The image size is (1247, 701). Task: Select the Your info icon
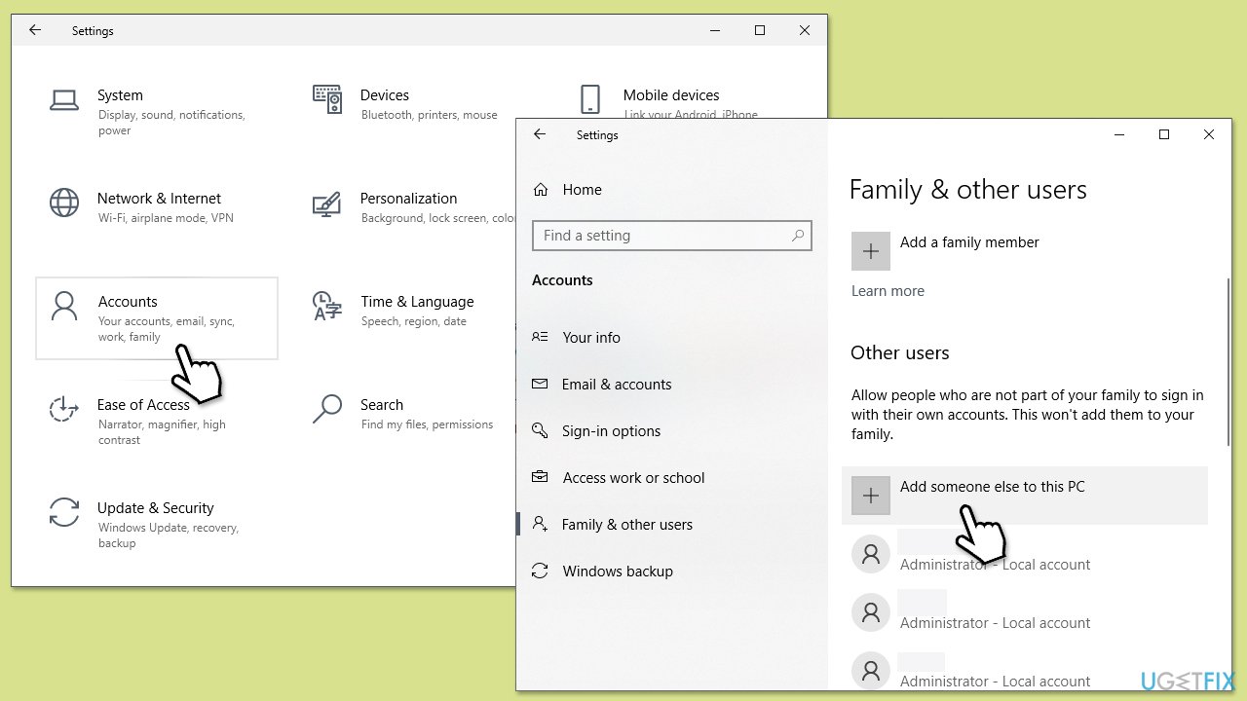tap(540, 337)
